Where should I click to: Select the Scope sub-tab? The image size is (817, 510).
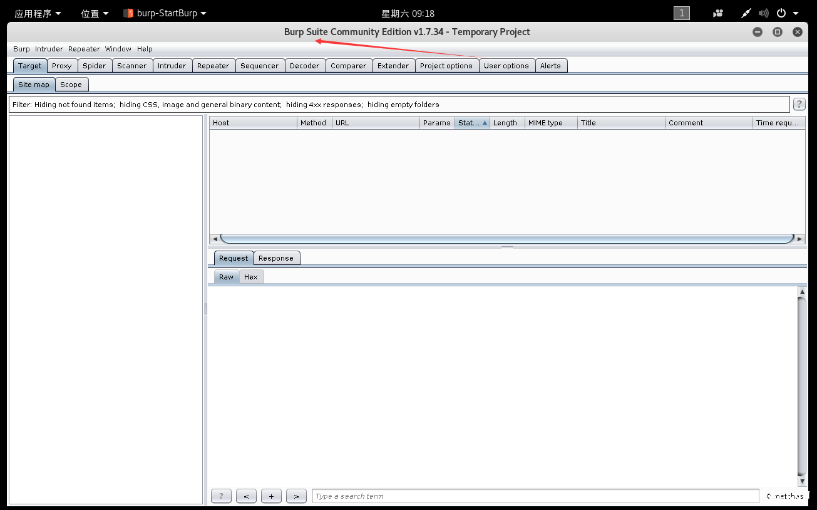(x=71, y=84)
